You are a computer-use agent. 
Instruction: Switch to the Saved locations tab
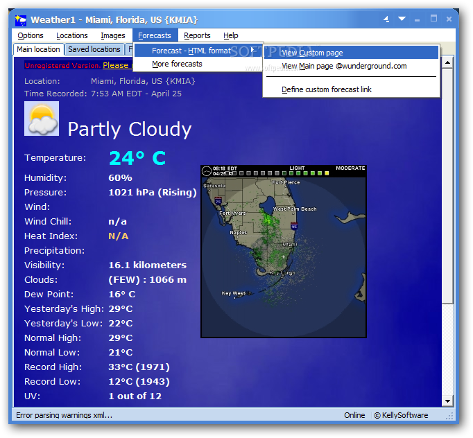coord(94,49)
